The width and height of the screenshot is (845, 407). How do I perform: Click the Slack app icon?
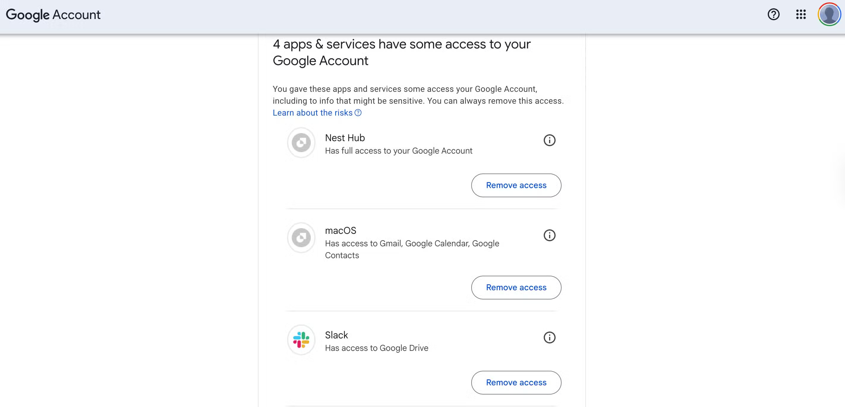tap(301, 340)
